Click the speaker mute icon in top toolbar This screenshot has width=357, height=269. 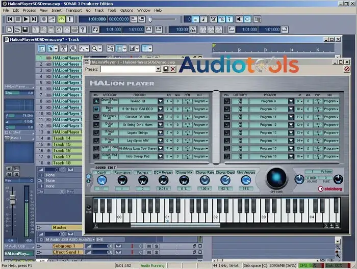pos(239,19)
